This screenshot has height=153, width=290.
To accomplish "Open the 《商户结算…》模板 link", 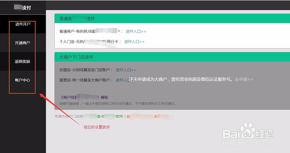I will pos(84,97).
